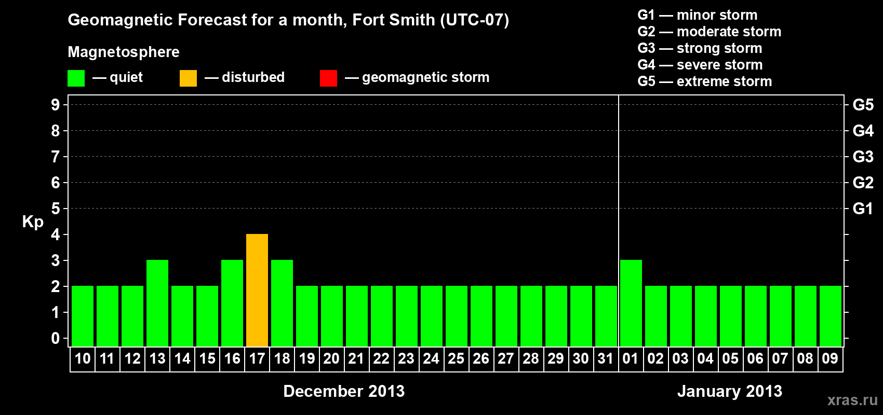Click the 'January 2013' month label
This screenshot has width=883, height=415.
[730, 391]
